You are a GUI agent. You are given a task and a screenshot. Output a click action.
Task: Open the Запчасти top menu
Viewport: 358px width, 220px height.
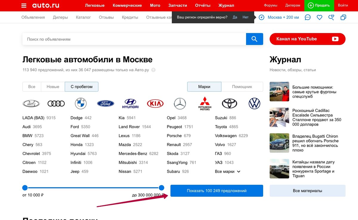point(178,5)
